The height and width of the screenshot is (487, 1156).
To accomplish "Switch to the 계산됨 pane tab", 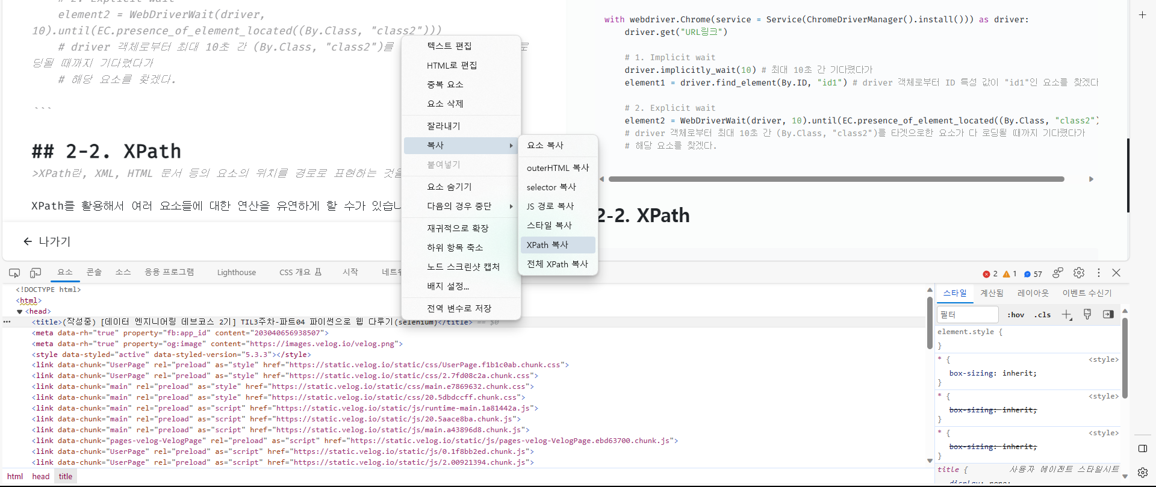I will (x=992, y=293).
